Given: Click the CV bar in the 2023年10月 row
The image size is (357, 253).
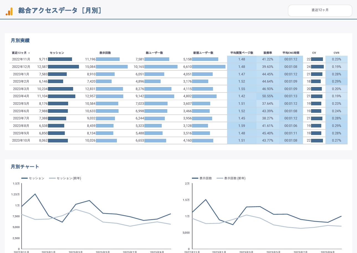Looking at the screenshot, I should coord(317,140).
